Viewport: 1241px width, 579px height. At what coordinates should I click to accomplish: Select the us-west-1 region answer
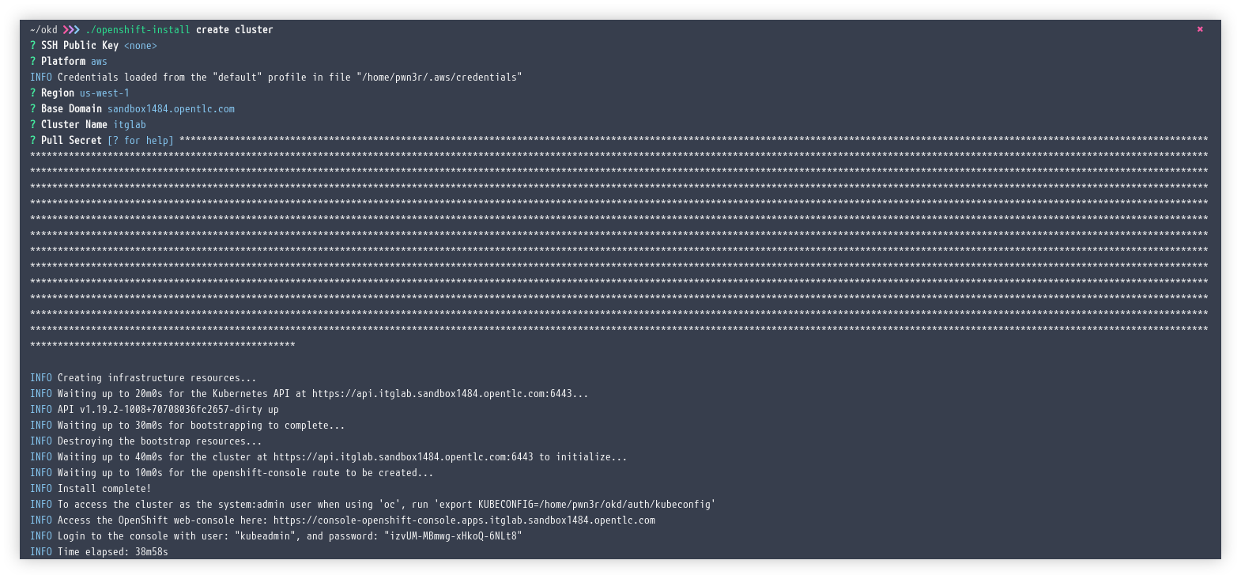click(104, 93)
